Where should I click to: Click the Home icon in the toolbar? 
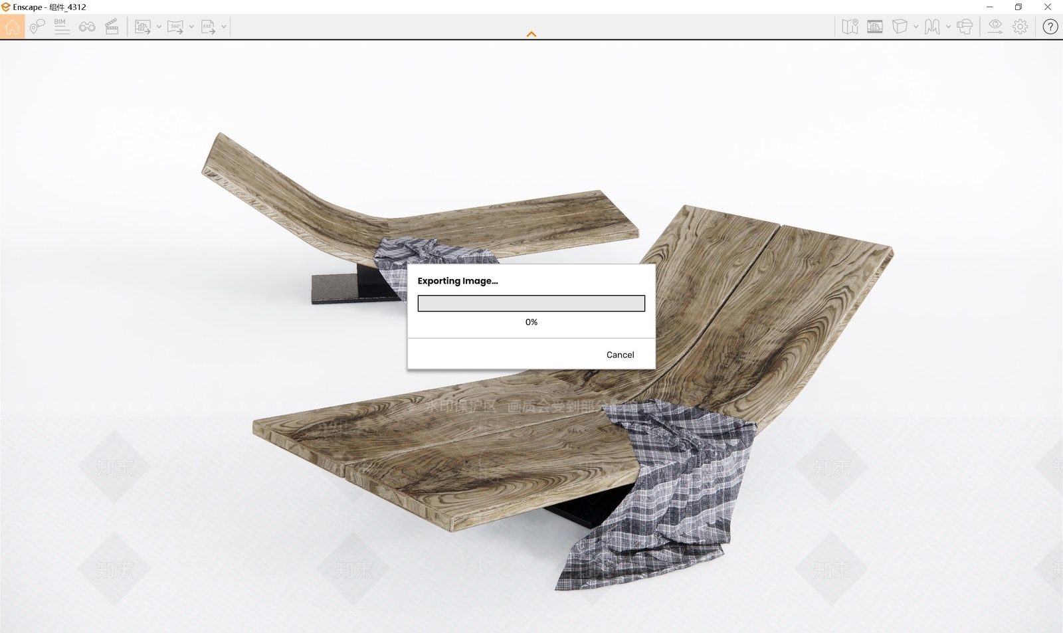(x=12, y=27)
